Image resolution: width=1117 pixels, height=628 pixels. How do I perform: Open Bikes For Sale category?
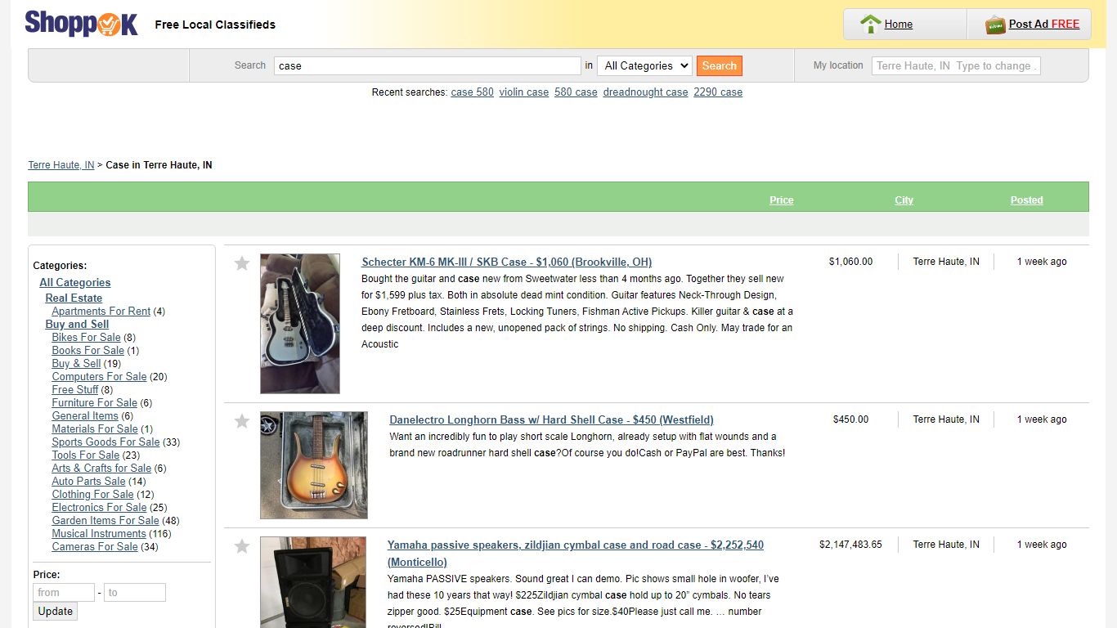(x=86, y=338)
